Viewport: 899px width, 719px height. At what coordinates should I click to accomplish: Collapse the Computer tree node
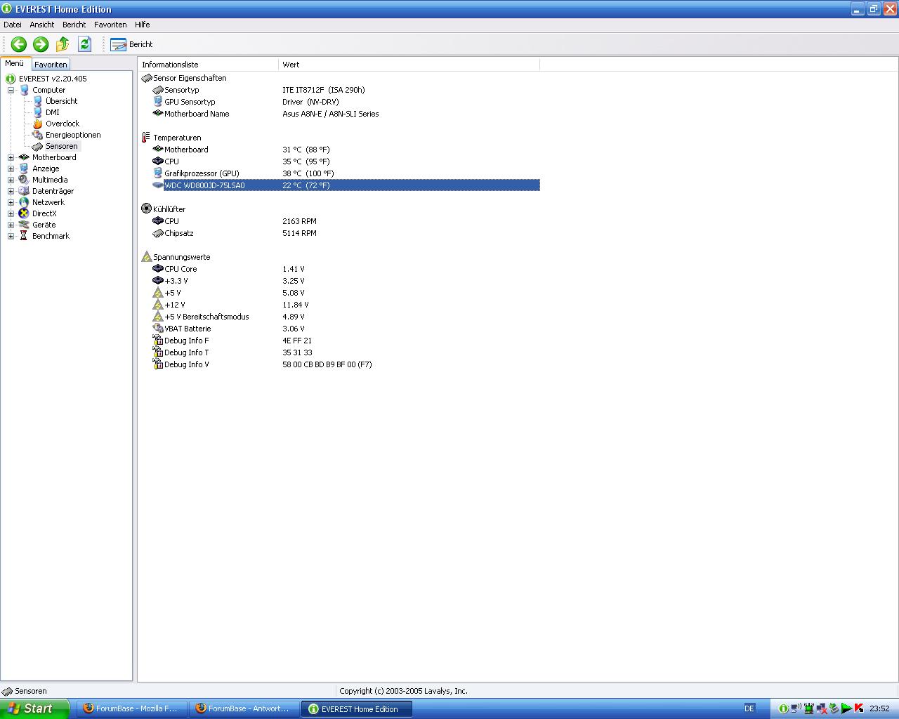pos(11,90)
